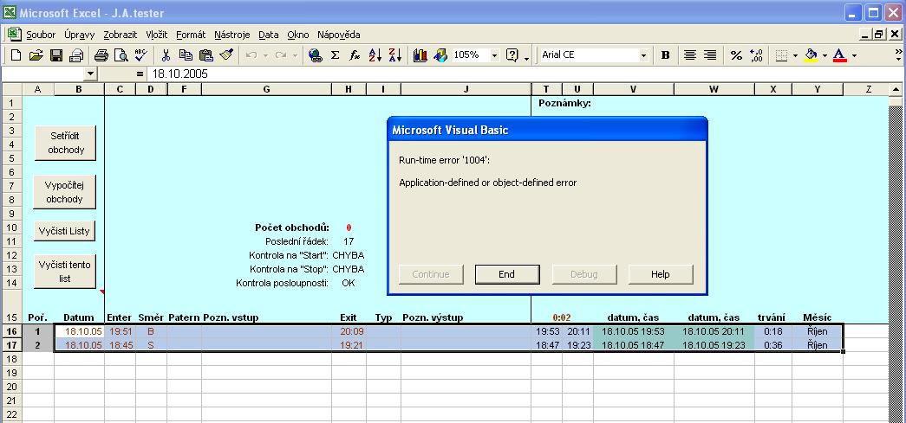Click Help in the Visual Basic dialog
The width and height of the screenshot is (906, 423).
661,274
